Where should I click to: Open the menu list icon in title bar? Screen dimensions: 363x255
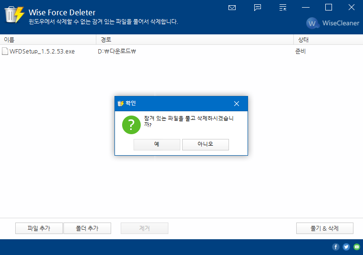coord(283,8)
